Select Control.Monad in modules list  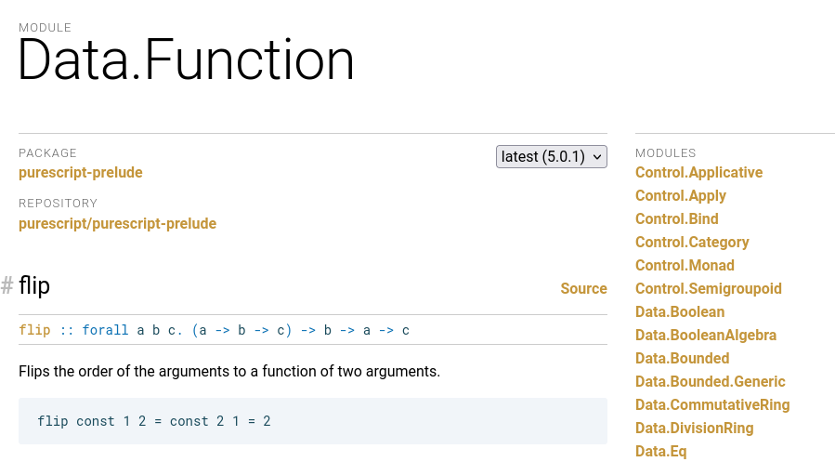(x=685, y=266)
